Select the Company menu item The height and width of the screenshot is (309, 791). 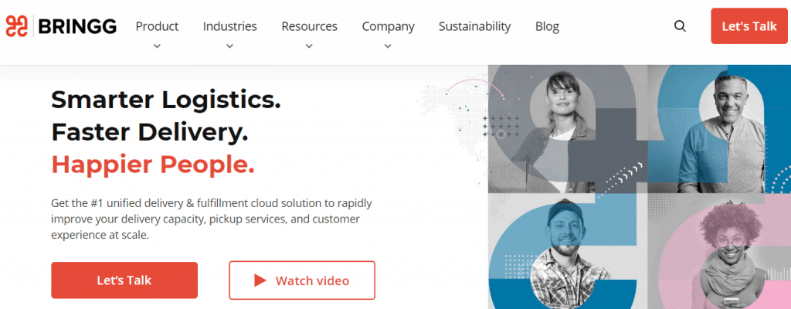(388, 26)
